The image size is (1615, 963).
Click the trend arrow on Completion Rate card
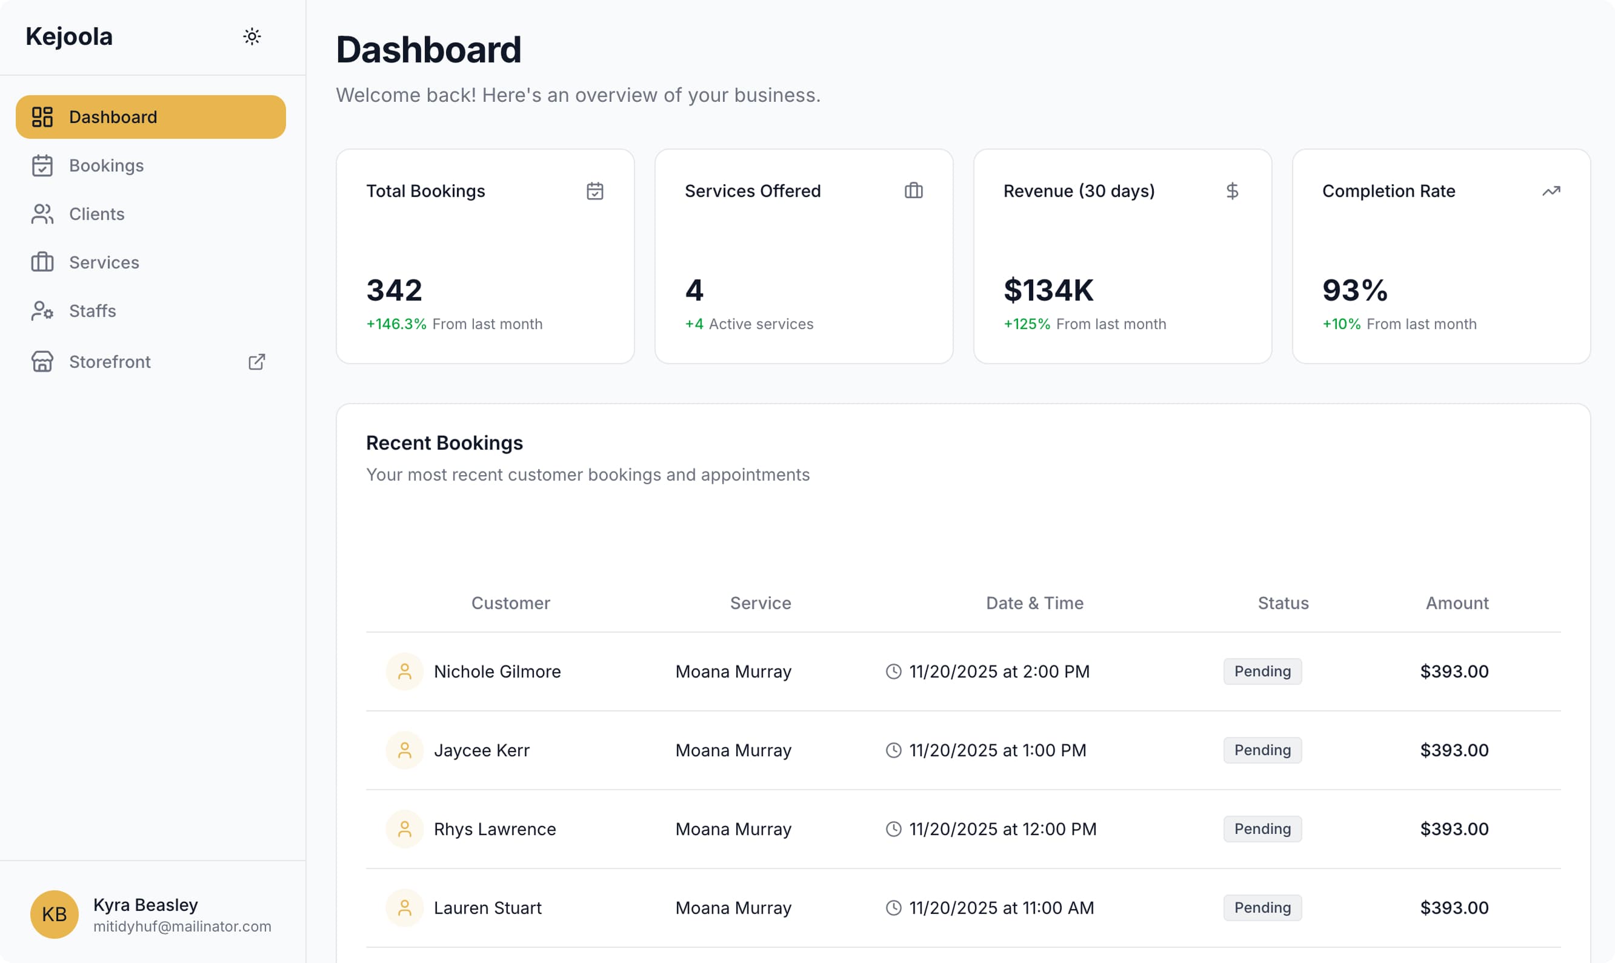(1551, 191)
